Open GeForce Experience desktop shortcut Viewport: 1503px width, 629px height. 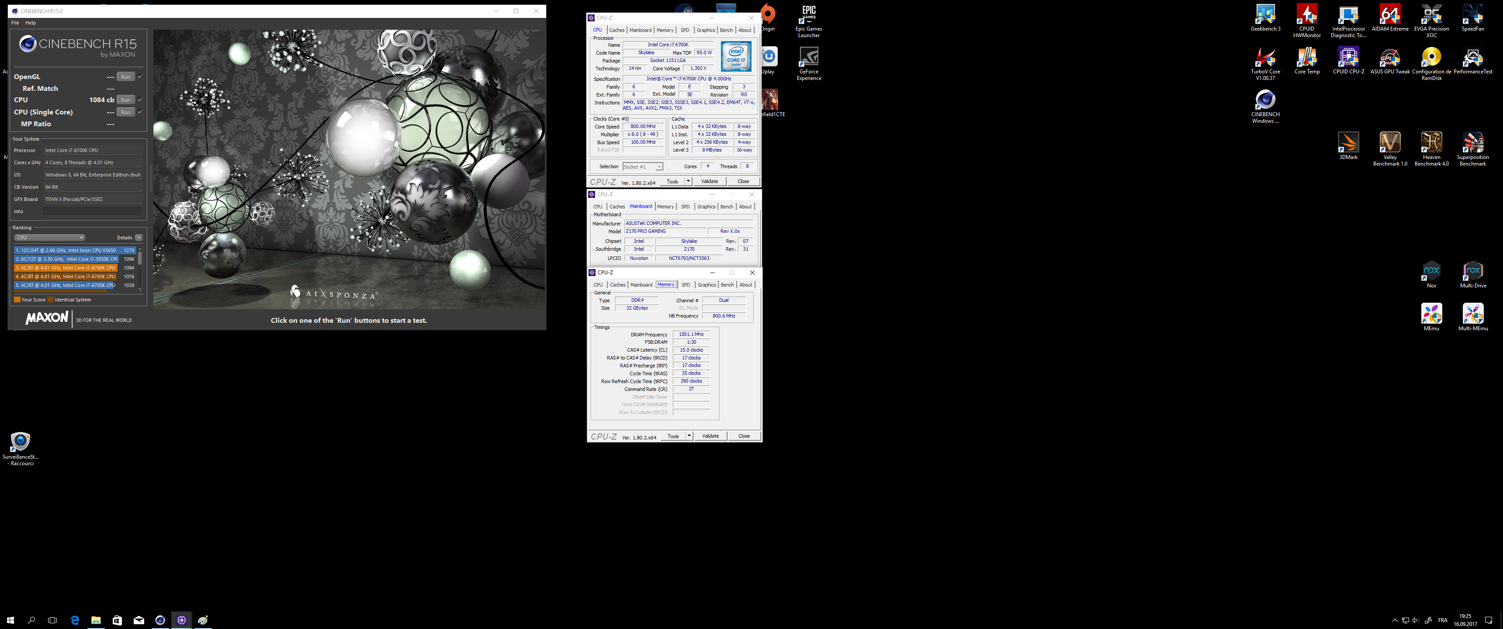coord(809,63)
